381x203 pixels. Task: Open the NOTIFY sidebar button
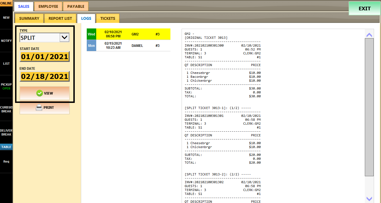[6, 41]
